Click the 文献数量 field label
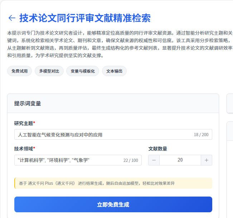The height and width of the screenshot is (218, 233). tap(157, 149)
